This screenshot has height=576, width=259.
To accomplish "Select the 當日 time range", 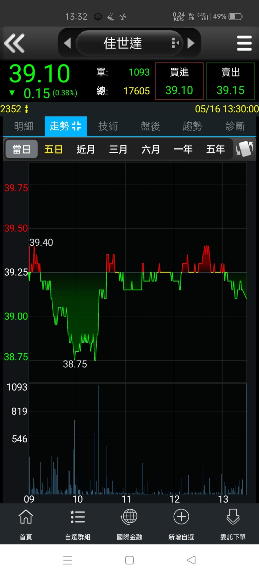I will click(x=22, y=149).
